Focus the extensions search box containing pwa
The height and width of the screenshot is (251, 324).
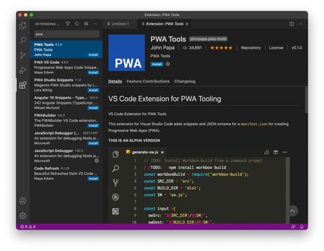pos(67,34)
